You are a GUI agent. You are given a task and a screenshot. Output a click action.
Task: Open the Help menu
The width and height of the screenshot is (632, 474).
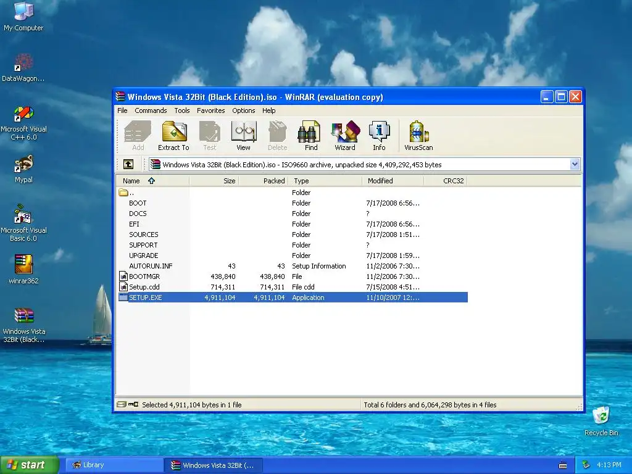click(x=269, y=110)
